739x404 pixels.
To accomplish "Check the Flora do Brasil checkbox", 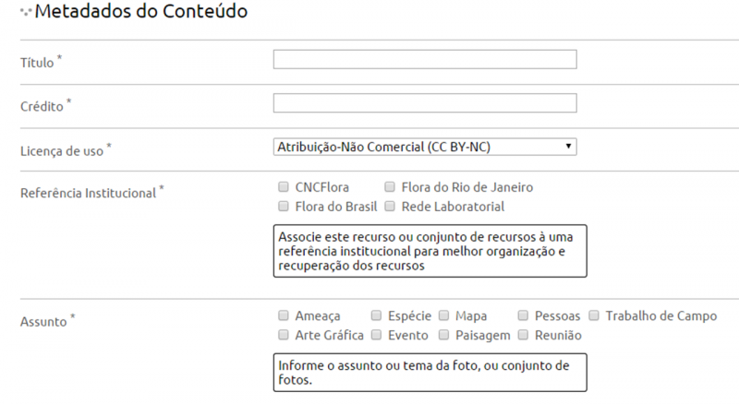I will click(x=284, y=207).
